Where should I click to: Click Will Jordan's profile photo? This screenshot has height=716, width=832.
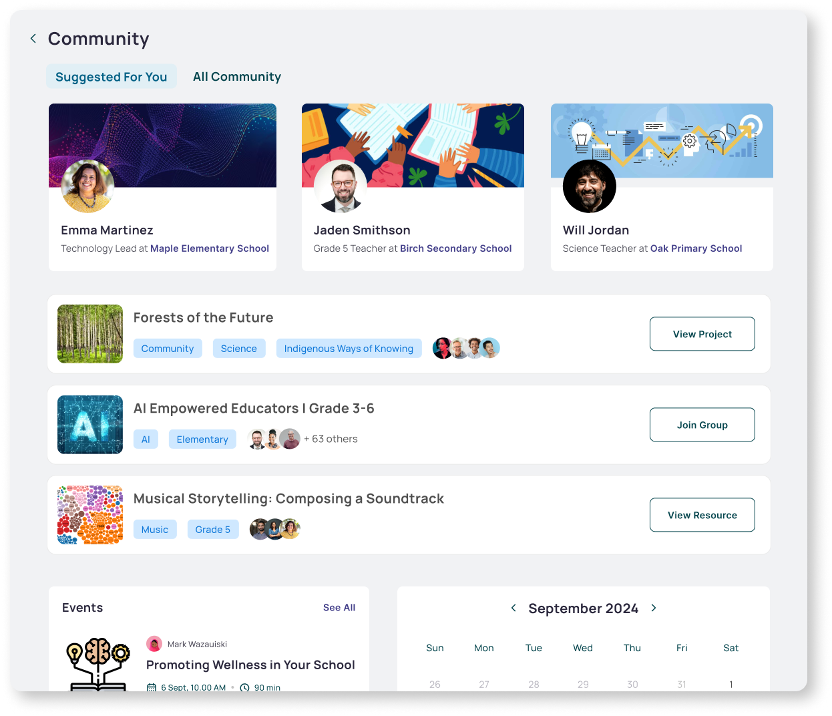click(x=589, y=186)
